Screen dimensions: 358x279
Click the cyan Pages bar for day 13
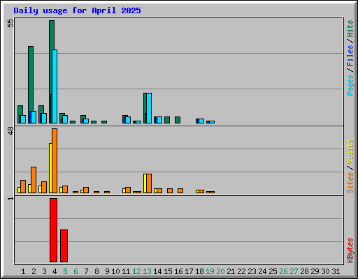click(149, 108)
